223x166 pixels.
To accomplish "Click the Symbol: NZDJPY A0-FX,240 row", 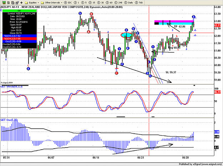I will pyautogui.click(x=20, y=14).
